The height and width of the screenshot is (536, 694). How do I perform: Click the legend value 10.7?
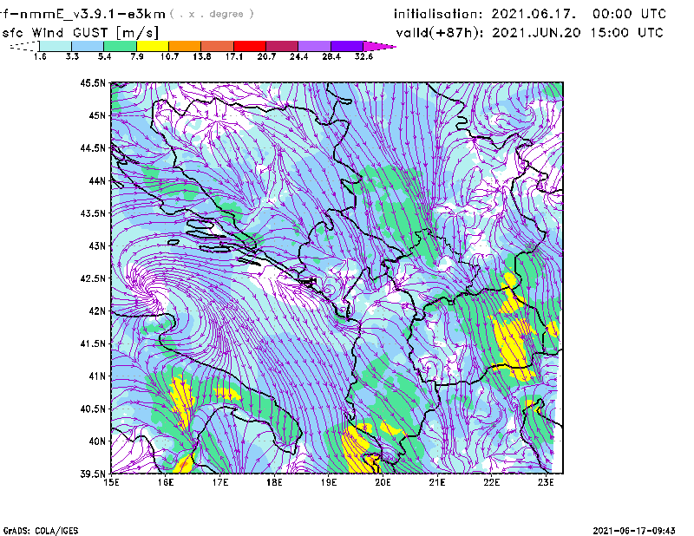(169, 56)
